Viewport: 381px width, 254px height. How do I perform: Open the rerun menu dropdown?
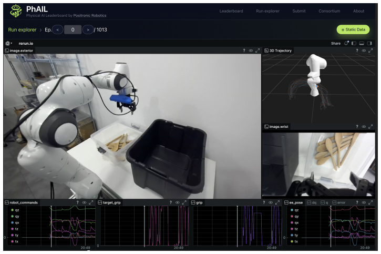coord(9,43)
